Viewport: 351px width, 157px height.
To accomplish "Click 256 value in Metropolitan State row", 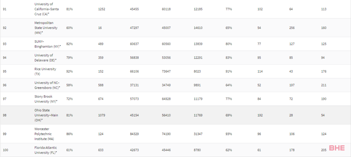I will pyautogui.click(x=292, y=28).
